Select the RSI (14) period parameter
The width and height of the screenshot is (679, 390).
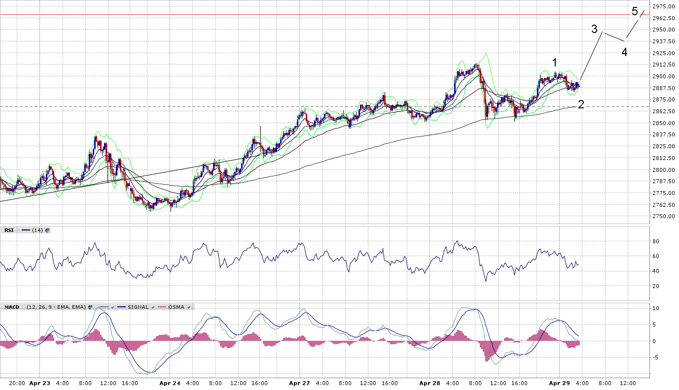37,230
